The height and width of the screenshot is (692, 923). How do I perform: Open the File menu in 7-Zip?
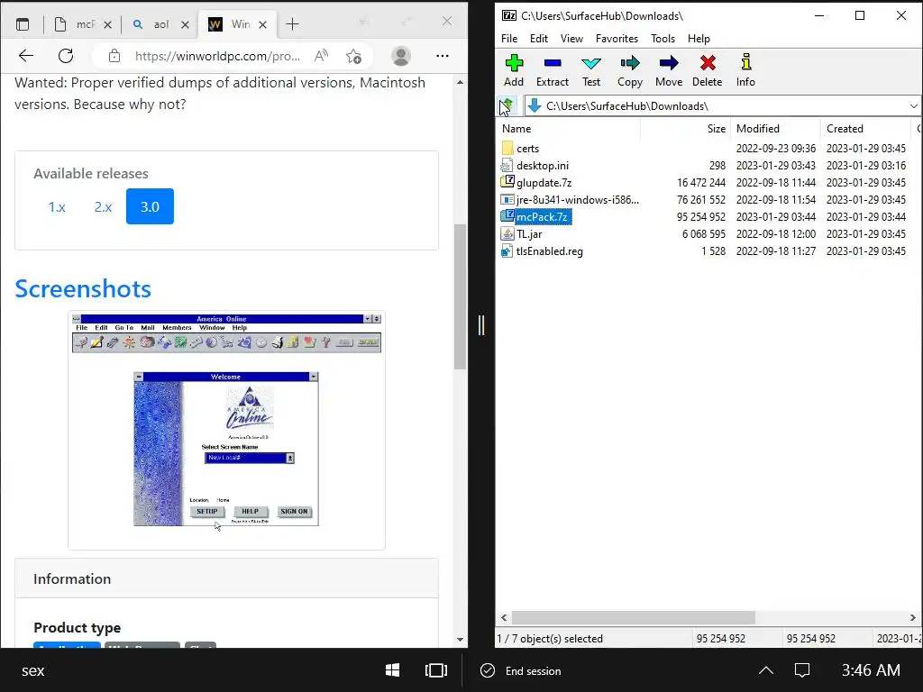point(509,38)
